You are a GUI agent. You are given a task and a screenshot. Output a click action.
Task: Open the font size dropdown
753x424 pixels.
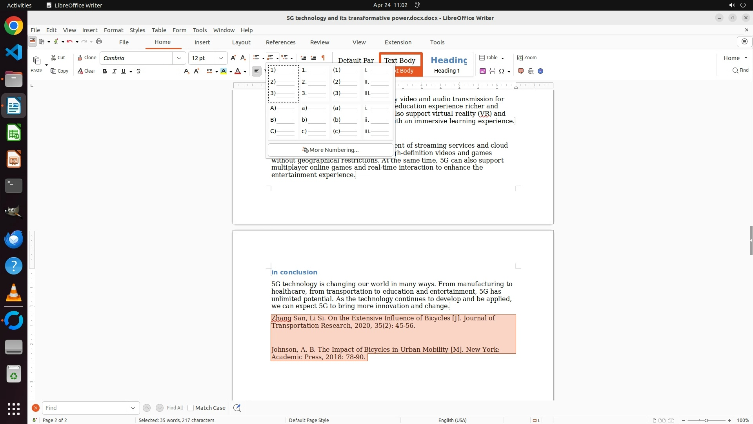pyautogui.click(x=221, y=58)
